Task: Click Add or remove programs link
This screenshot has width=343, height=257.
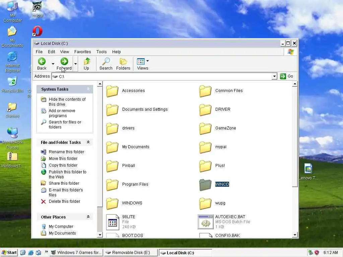Action: click(62, 113)
